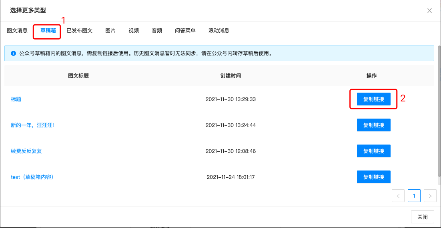
Task: Open the 续费反反复复 article link
Action: tap(26, 151)
